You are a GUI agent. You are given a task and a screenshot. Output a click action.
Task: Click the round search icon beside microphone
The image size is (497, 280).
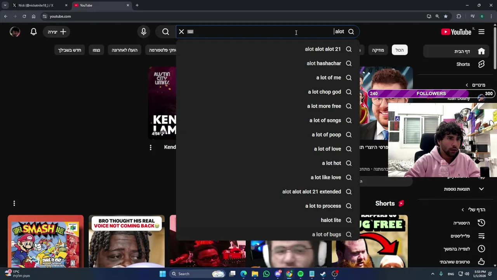166,32
